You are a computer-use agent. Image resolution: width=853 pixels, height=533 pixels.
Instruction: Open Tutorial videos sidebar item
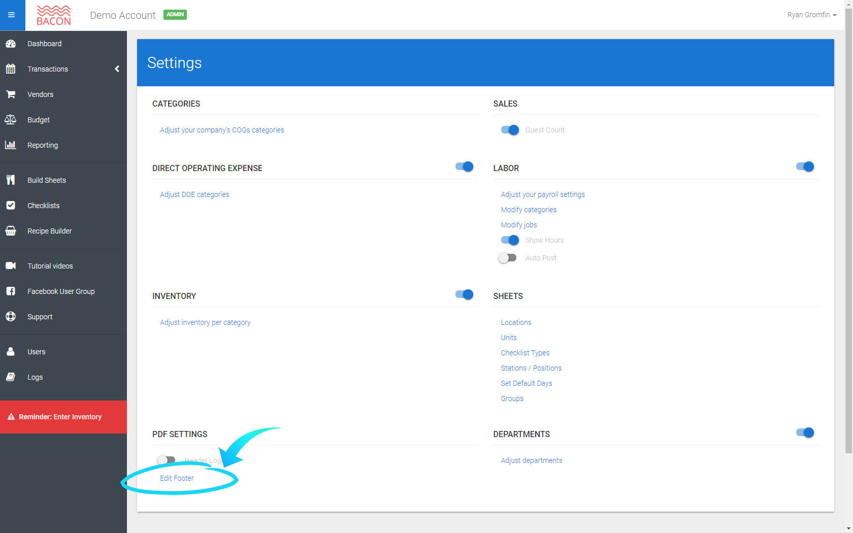63,266
